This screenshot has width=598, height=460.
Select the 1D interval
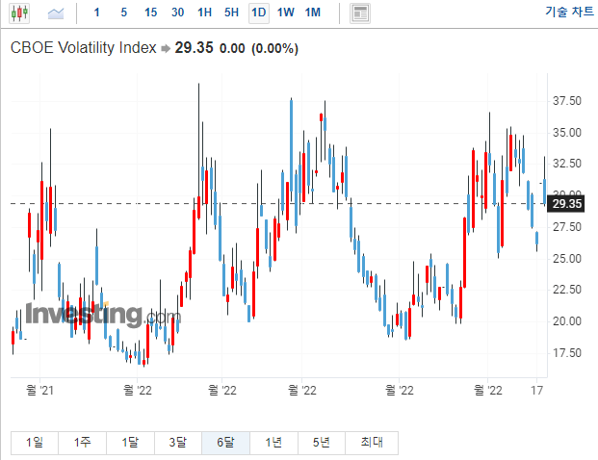coord(259,13)
